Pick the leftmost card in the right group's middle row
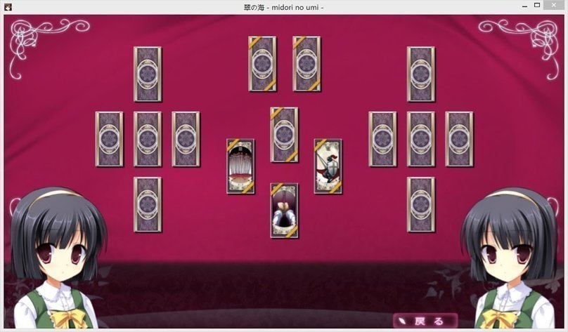 click(x=382, y=139)
